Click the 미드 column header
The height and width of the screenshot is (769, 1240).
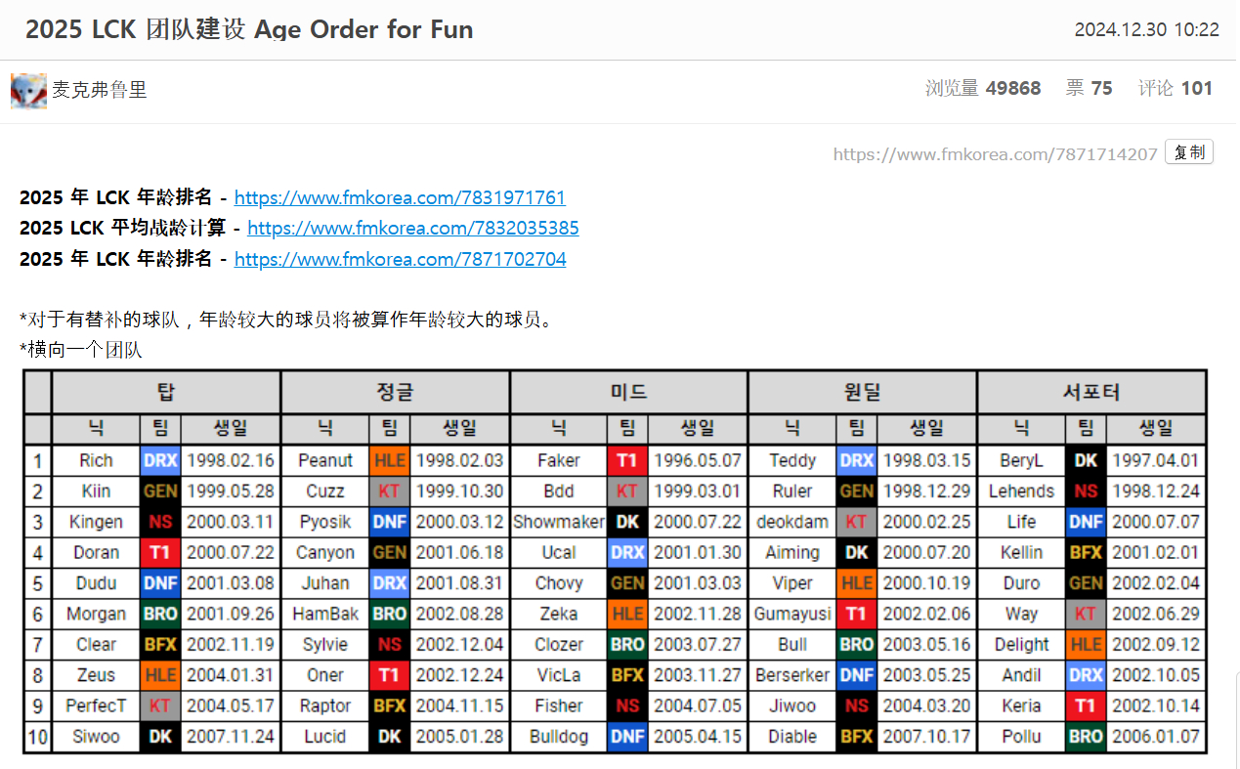tap(628, 392)
